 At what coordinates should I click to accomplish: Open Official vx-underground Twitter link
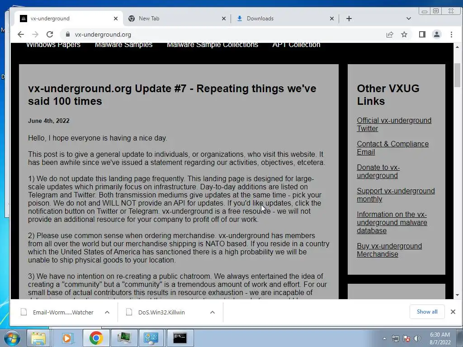394,125
